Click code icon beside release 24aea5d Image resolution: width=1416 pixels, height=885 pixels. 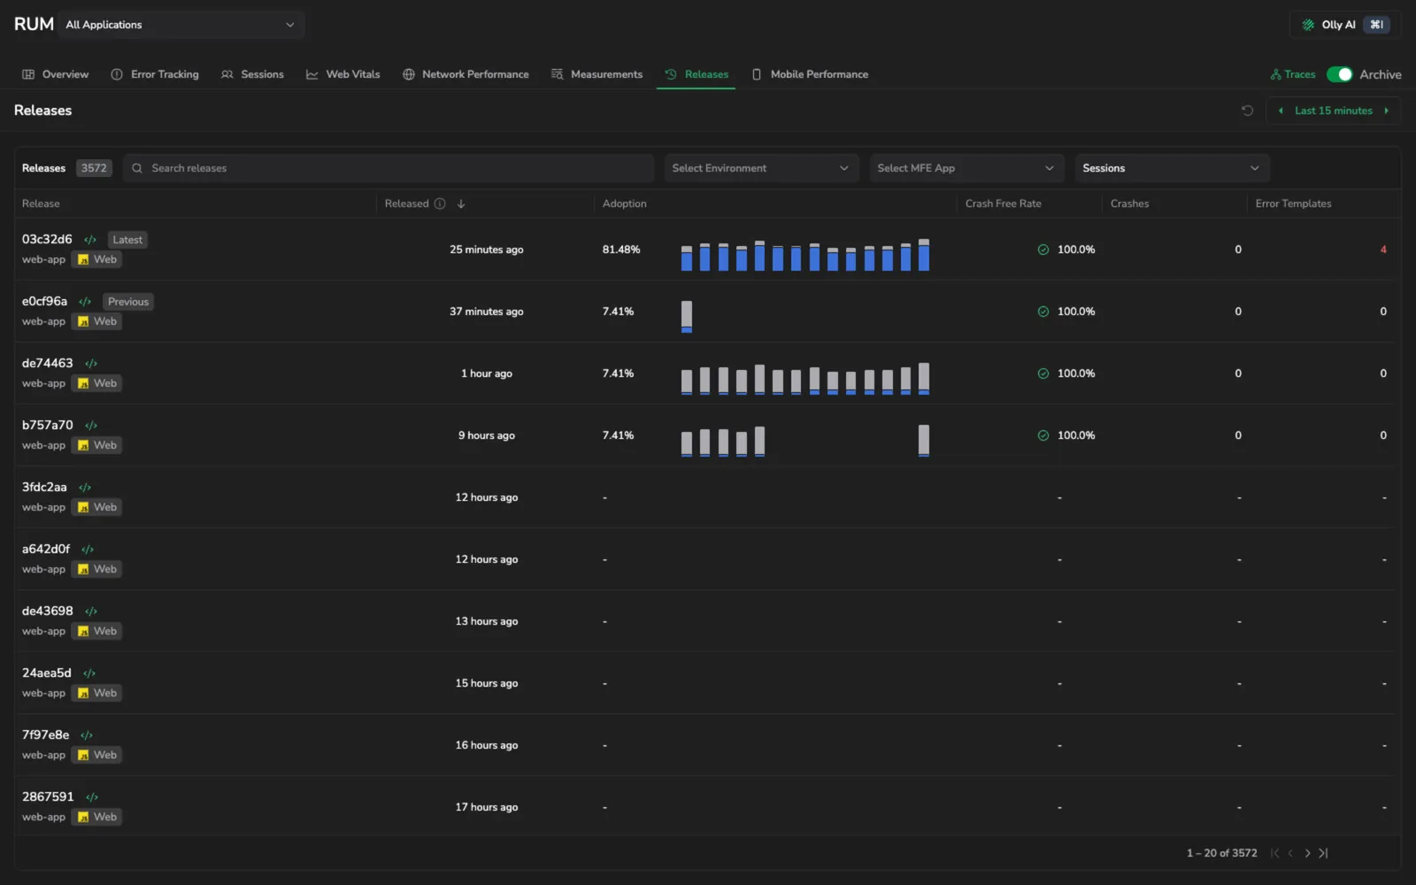point(89,673)
